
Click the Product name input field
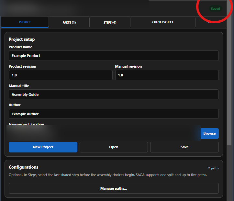[x=114, y=56]
